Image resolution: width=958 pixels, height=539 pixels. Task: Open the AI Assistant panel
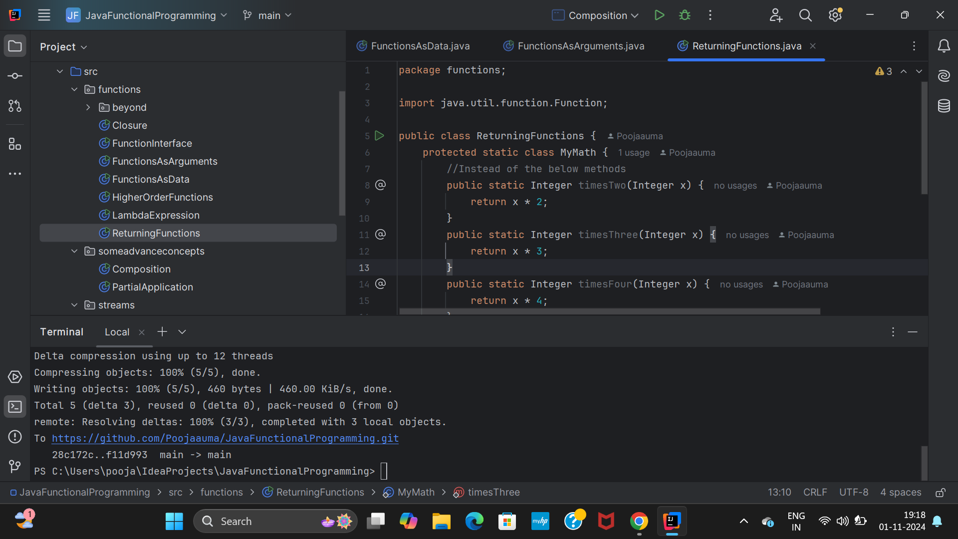tap(944, 76)
